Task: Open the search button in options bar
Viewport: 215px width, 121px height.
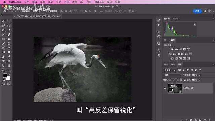Action: [x=205, y=11]
